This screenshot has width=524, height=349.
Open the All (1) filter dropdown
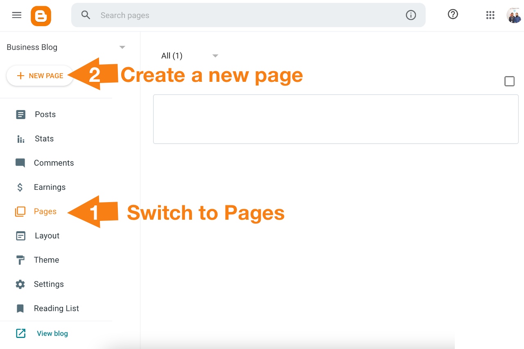click(x=190, y=56)
